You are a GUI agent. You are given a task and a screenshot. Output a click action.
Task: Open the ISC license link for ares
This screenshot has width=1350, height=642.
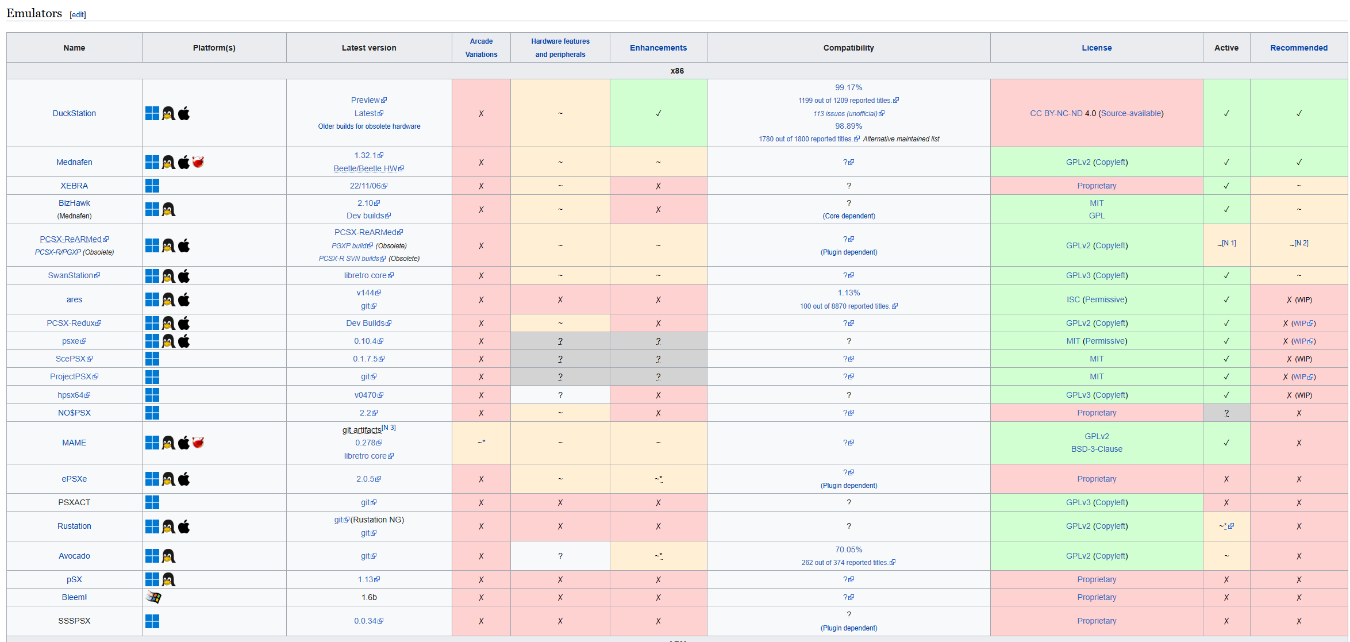coord(1073,299)
